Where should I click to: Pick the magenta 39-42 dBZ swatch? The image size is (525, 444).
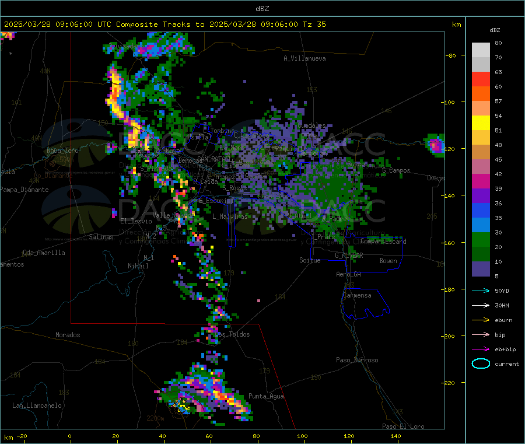(481, 181)
